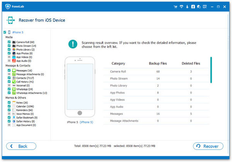Click the Category column header
Image resolution: width=232 pixels, height=162 pixels.
(x=118, y=63)
